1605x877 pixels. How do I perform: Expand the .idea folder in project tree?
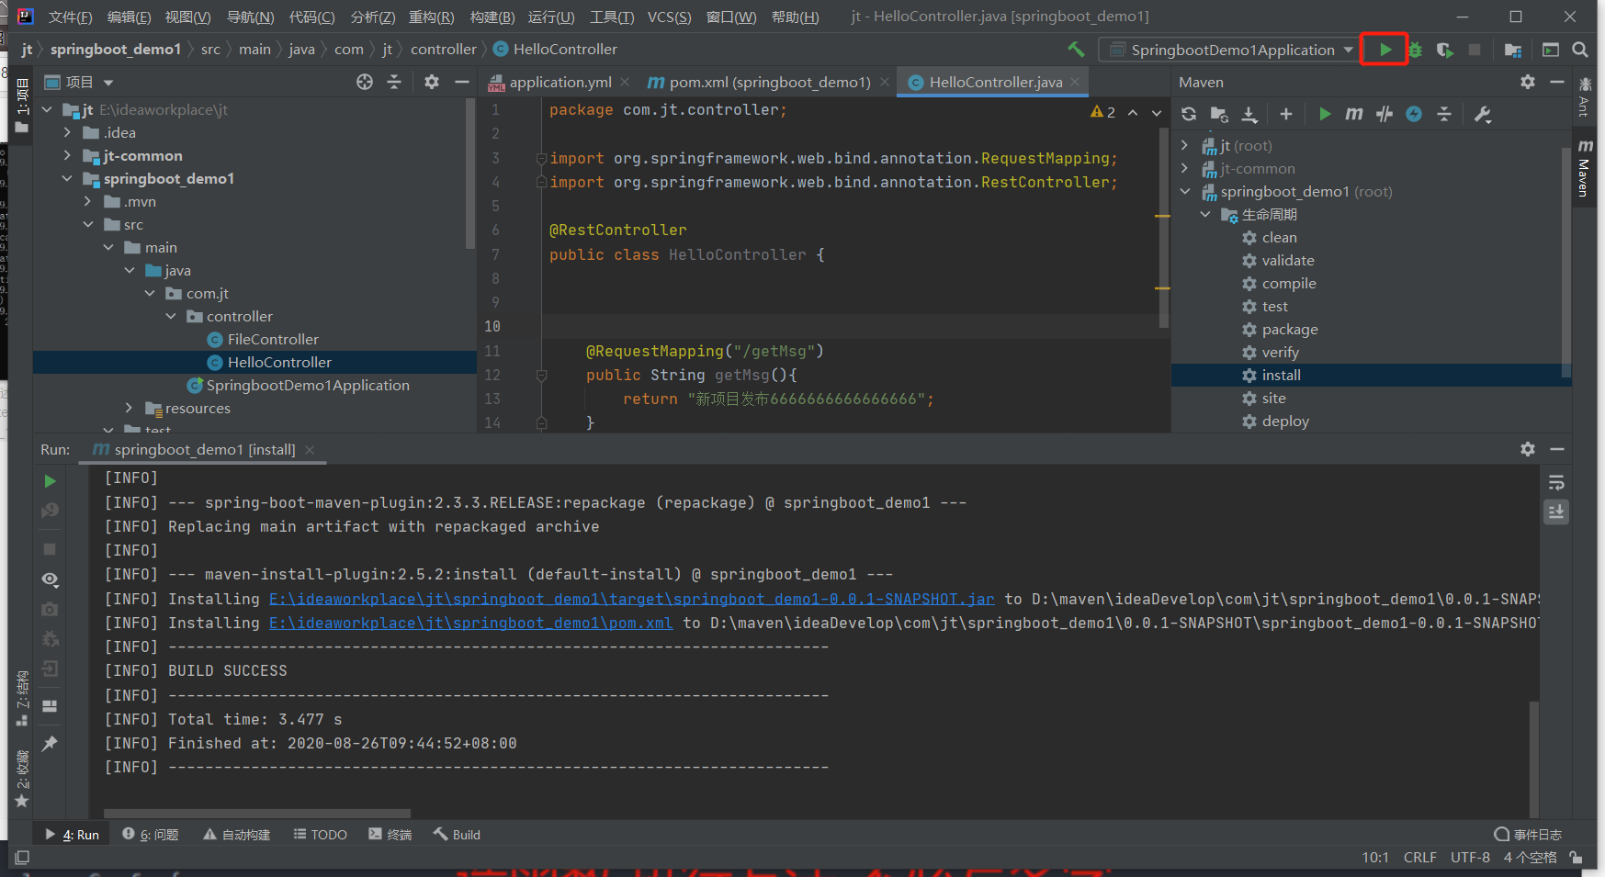pos(67,132)
